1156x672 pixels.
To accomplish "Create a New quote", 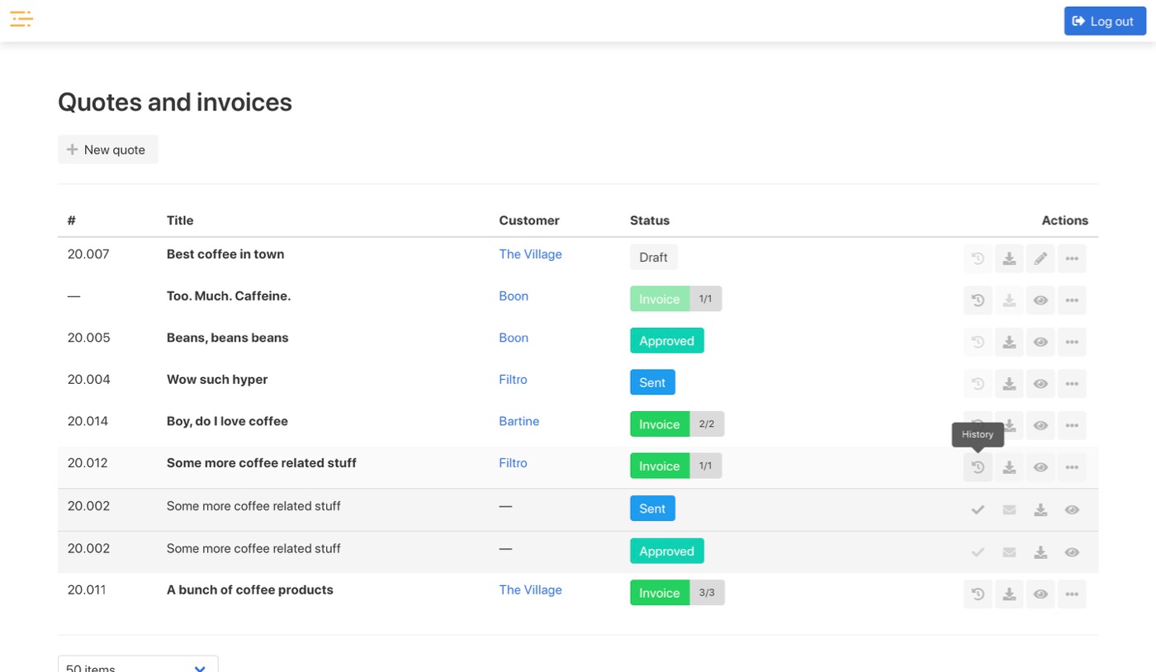I will point(108,149).
